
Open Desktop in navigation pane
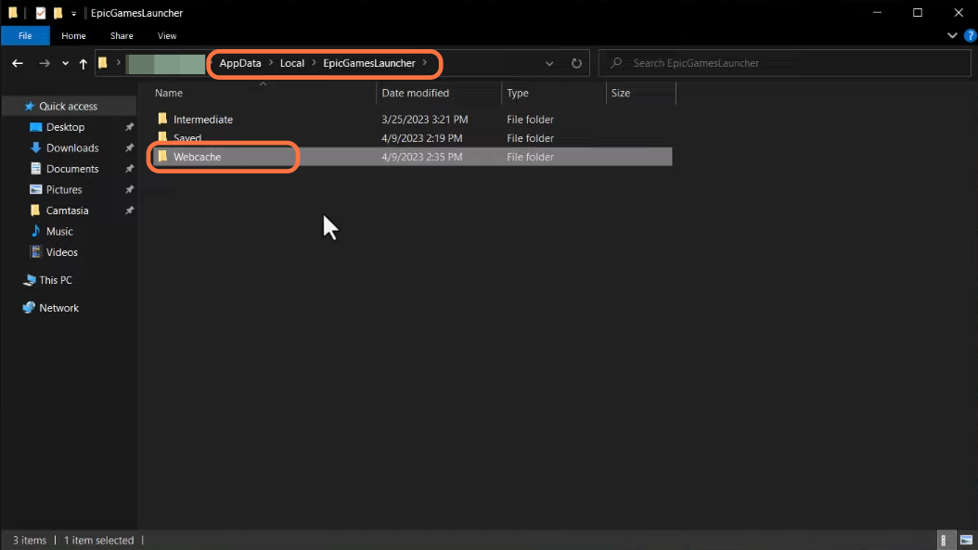click(x=65, y=126)
